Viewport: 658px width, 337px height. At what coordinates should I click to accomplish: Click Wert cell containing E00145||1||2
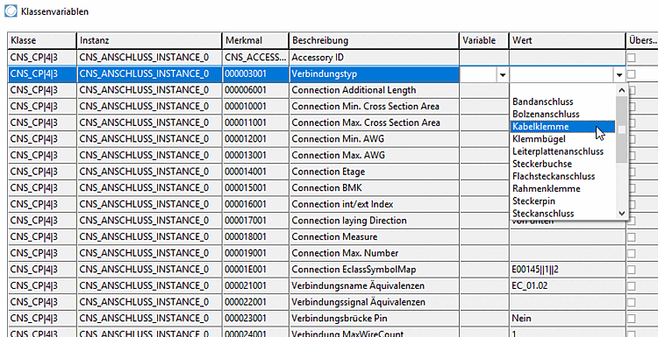pos(568,270)
